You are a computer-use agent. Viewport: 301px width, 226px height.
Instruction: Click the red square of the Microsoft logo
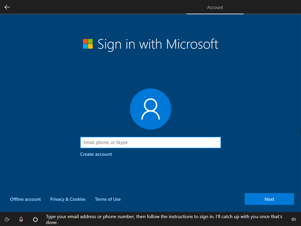(85, 41)
